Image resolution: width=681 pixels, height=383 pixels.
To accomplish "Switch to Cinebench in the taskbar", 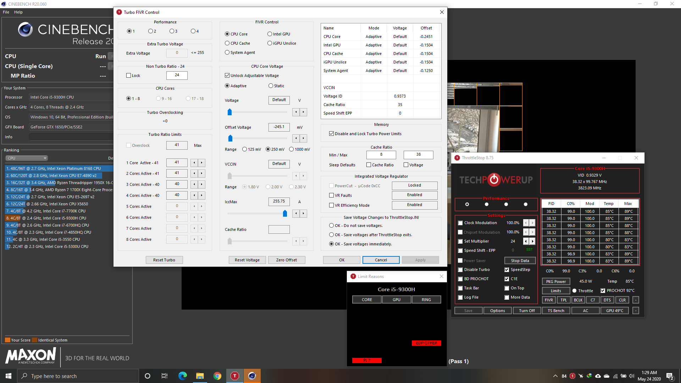I will [252, 376].
